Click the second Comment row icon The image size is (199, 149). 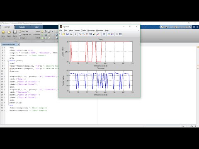click(x=46, y=35)
